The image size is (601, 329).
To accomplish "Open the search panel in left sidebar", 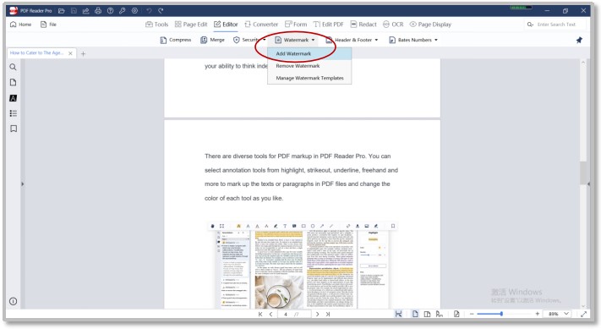I will 13,67.
